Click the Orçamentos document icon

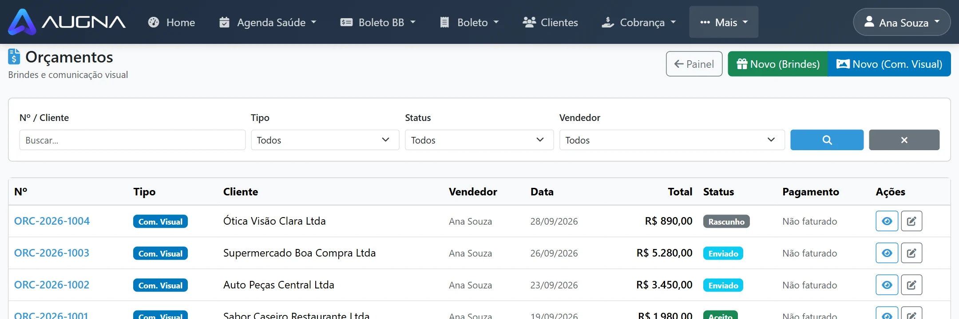point(14,57)
